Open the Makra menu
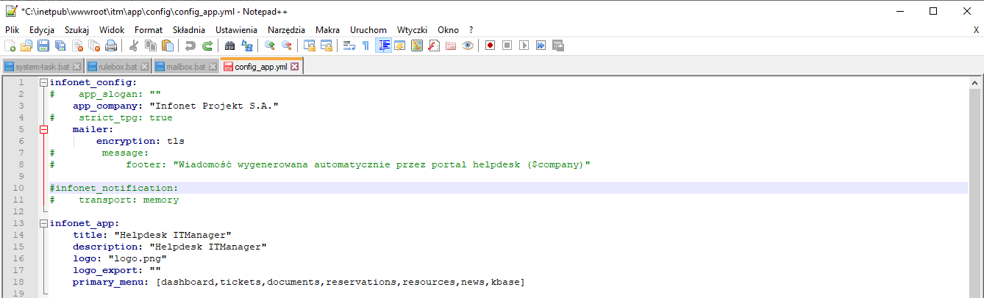 [x=328, y=30]
